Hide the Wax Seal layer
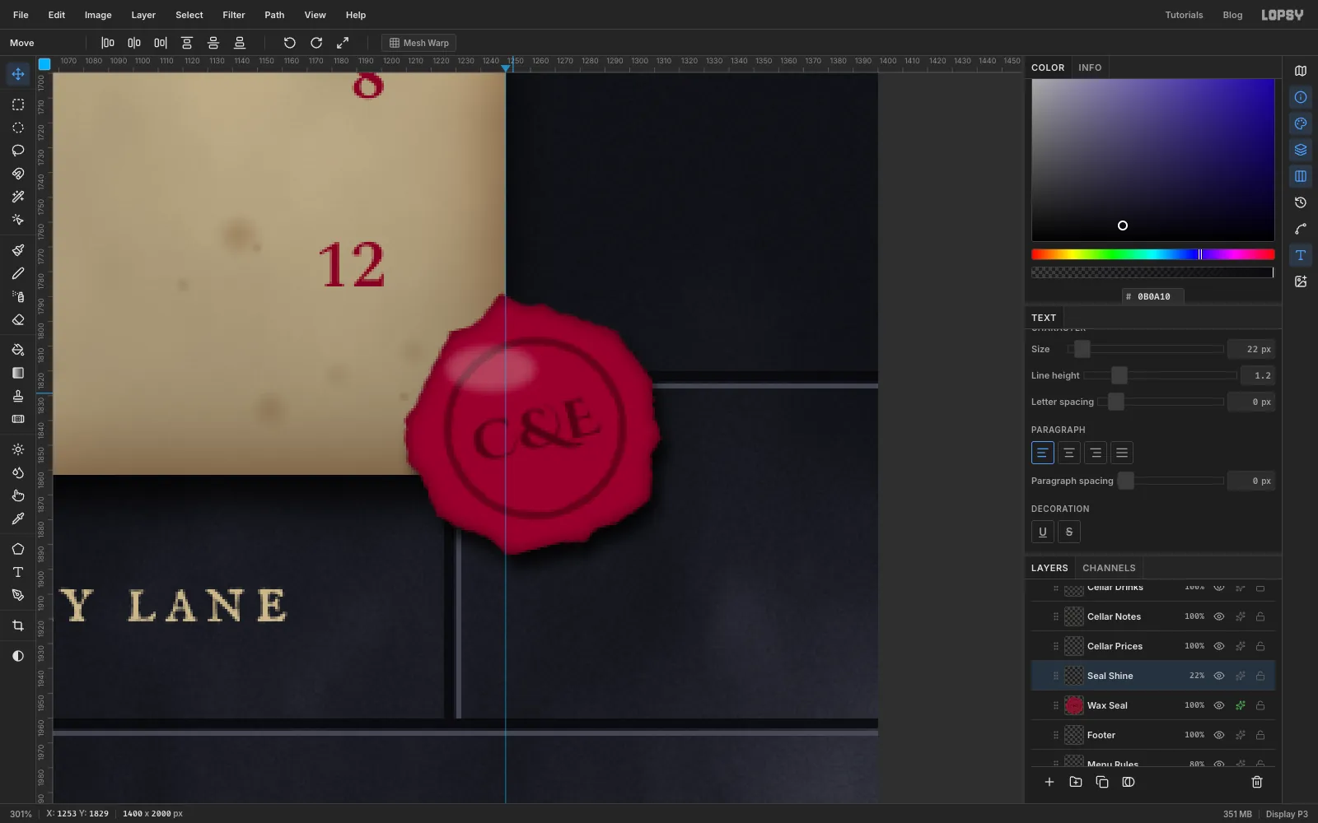Viewport: 1318px width, 823px height. click(1219, 705)
